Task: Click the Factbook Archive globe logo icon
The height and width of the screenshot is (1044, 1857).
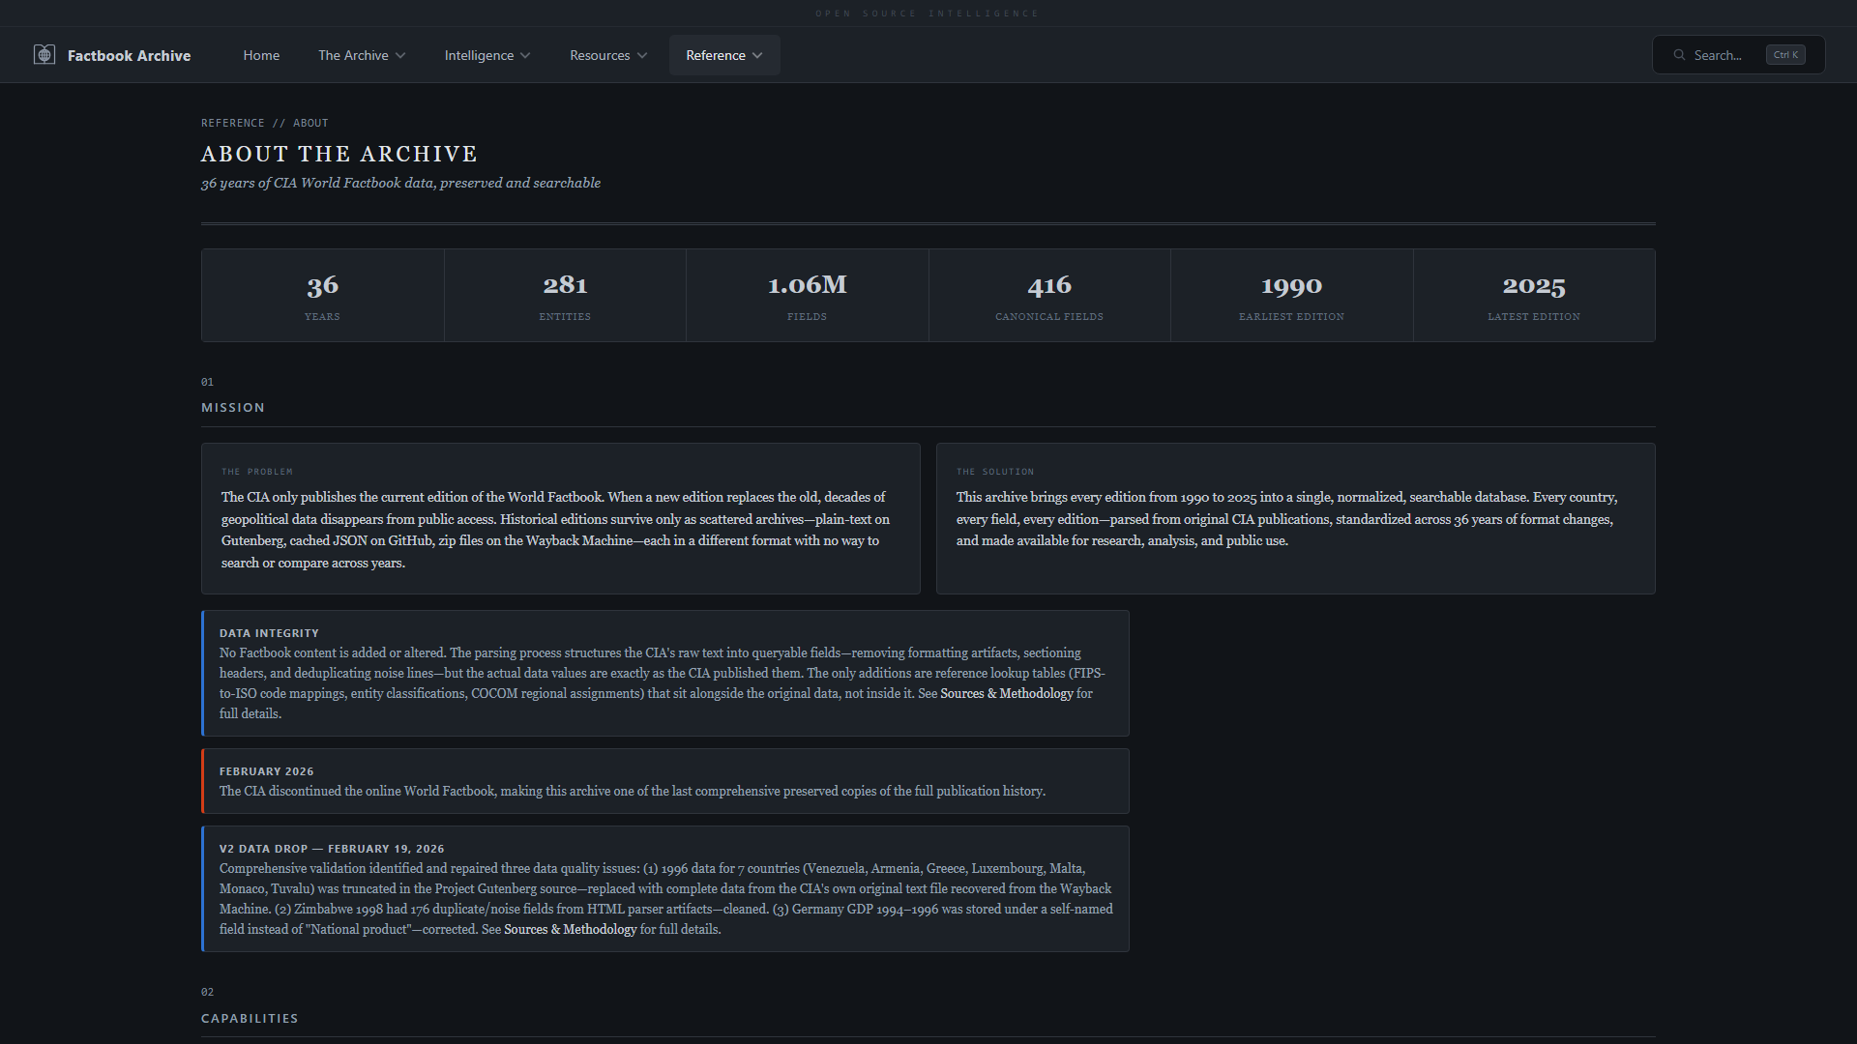Action: pyautogui.click(x=44, y=55)
